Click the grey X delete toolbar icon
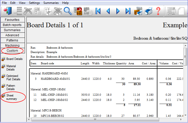The height and width of the screenshot is (123, 188). coord(28,11)
